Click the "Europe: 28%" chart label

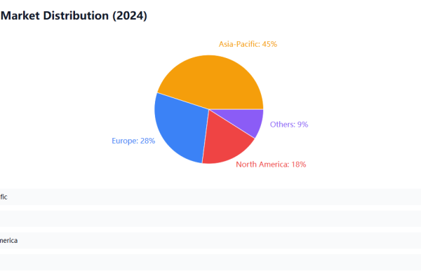(133, 141)
